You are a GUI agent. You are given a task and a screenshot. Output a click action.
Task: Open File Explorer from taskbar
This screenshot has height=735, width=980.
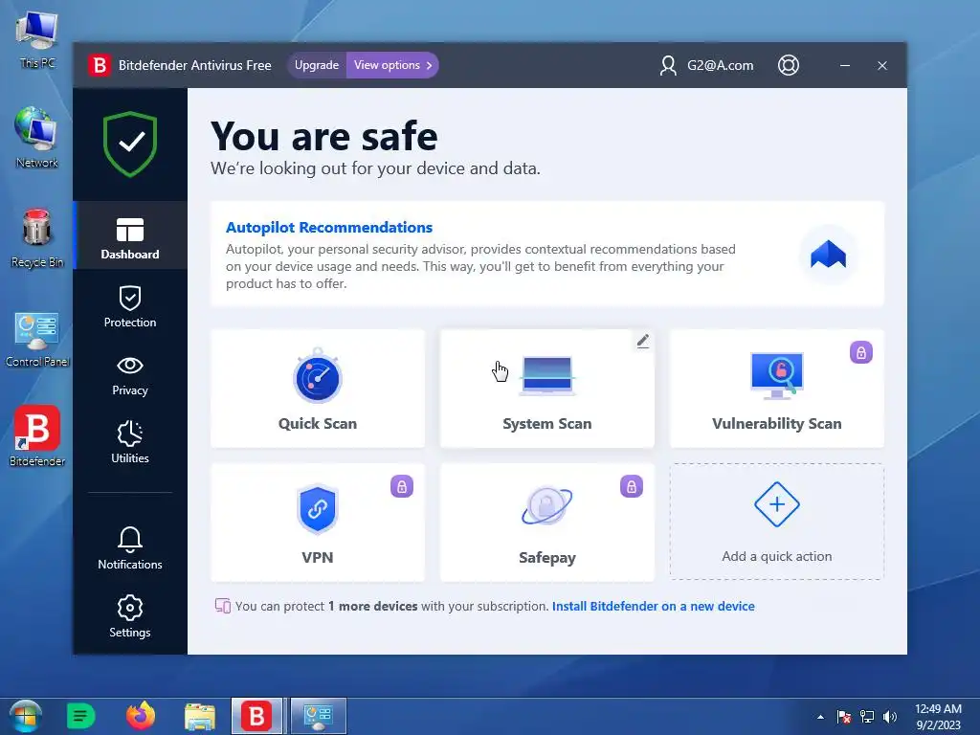point(200,716)
